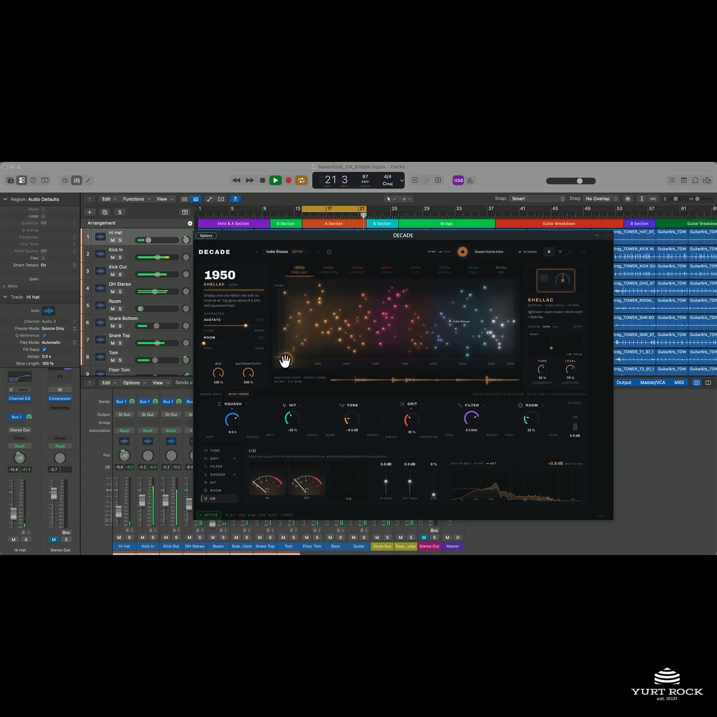Select the 1980s NEON decade tab

pos(386,269)
